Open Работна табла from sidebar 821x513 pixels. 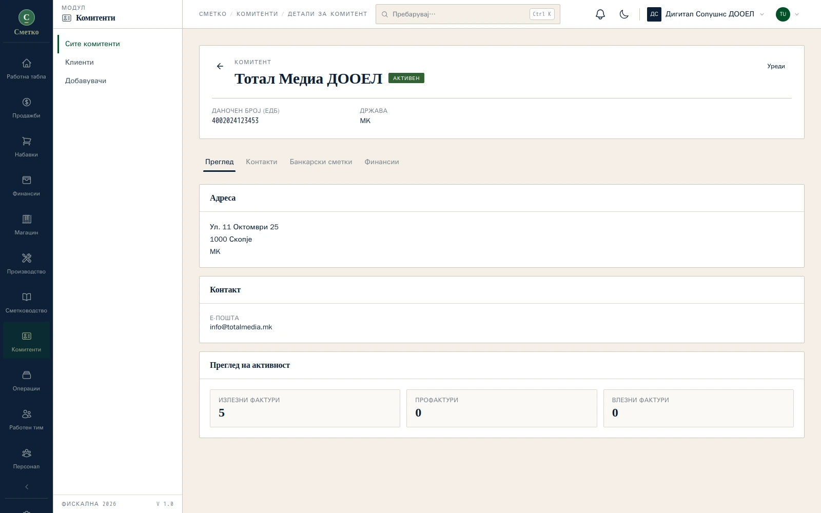26,69
